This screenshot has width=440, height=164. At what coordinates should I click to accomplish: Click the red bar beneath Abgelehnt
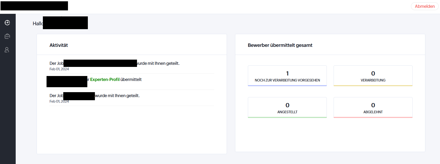(x=373, y=117)
